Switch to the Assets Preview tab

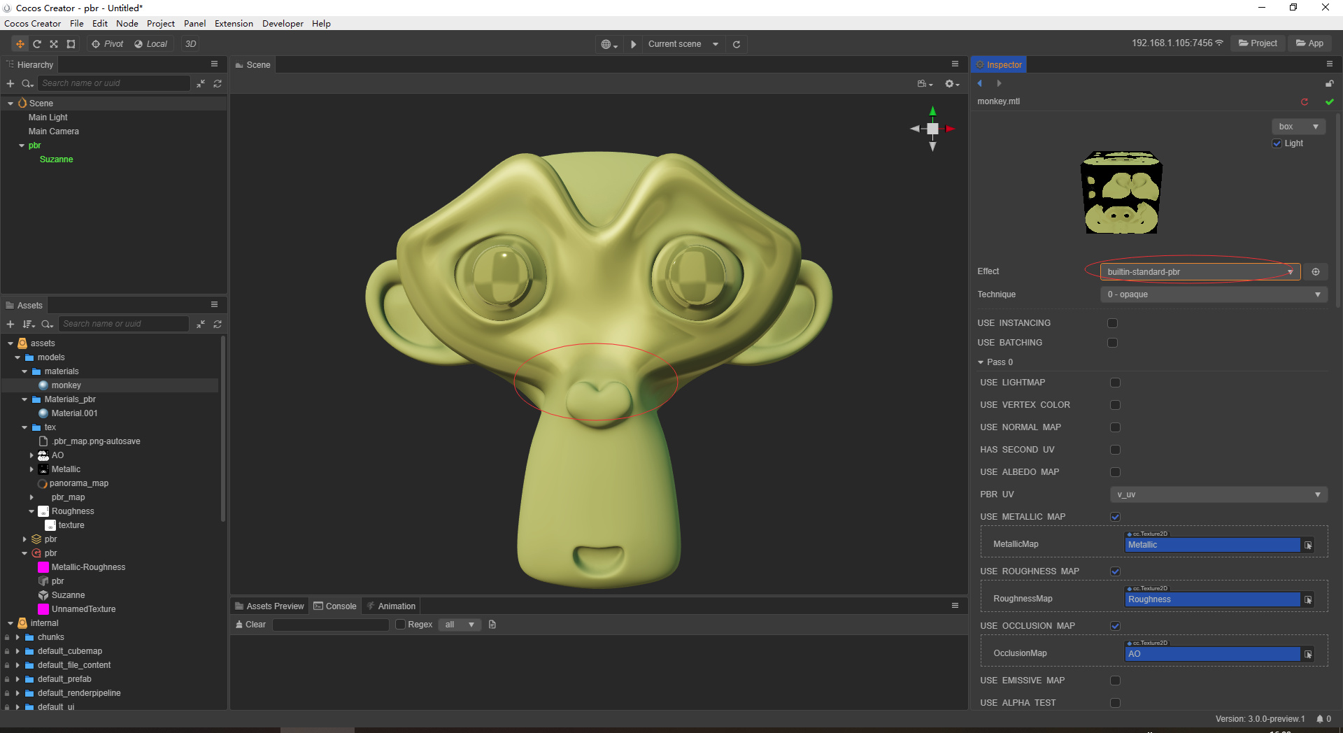270,606
